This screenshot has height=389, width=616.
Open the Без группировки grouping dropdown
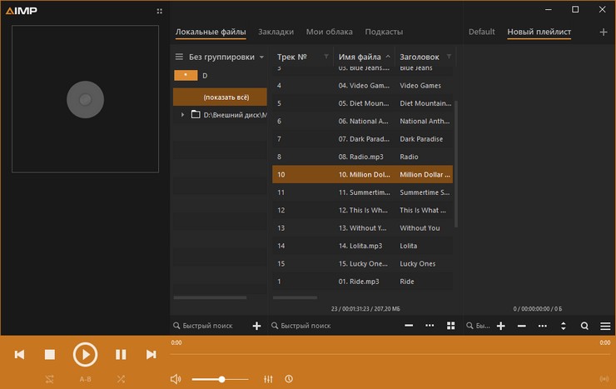[x=221, y=57]
